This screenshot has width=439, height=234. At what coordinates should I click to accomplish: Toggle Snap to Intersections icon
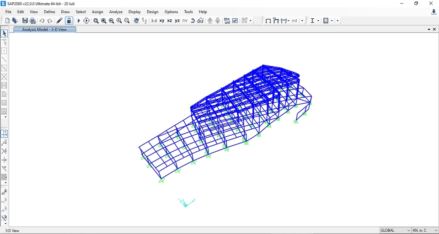(x=4, y=151)
